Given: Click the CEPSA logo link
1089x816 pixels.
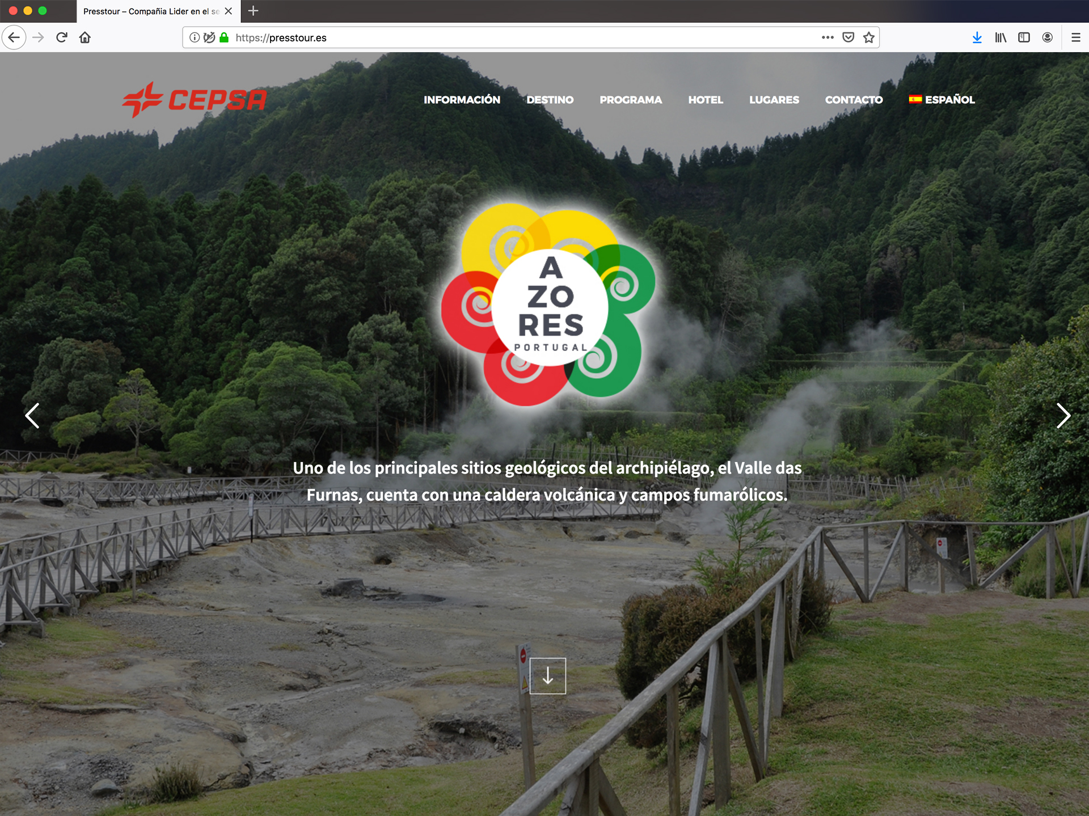Looking at the screenshot, I should [195, 100].
